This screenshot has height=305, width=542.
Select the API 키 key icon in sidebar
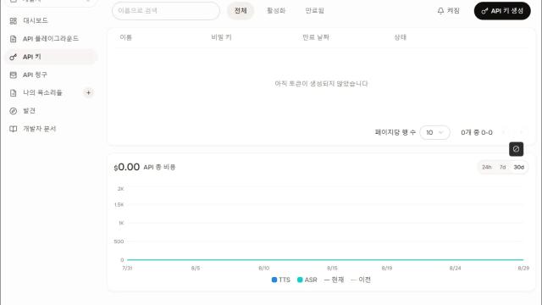coord(14,57)
